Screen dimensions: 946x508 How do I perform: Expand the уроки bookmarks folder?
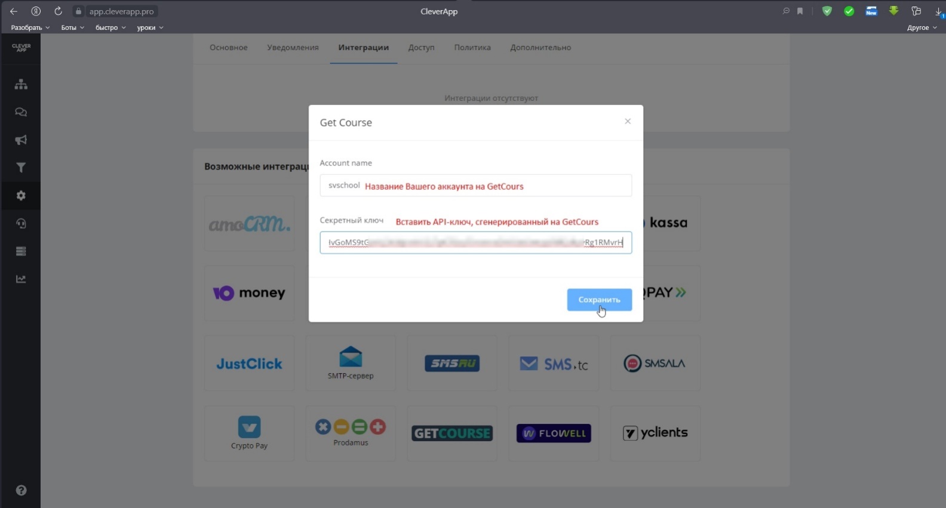[x=150, y=27]
